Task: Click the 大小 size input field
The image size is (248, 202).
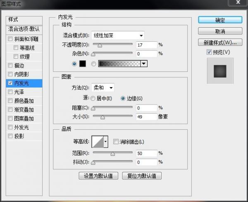Action: pos(146,117)
